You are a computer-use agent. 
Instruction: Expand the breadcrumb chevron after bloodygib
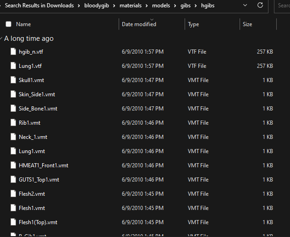pyautogui.click(x=115, y=6)
